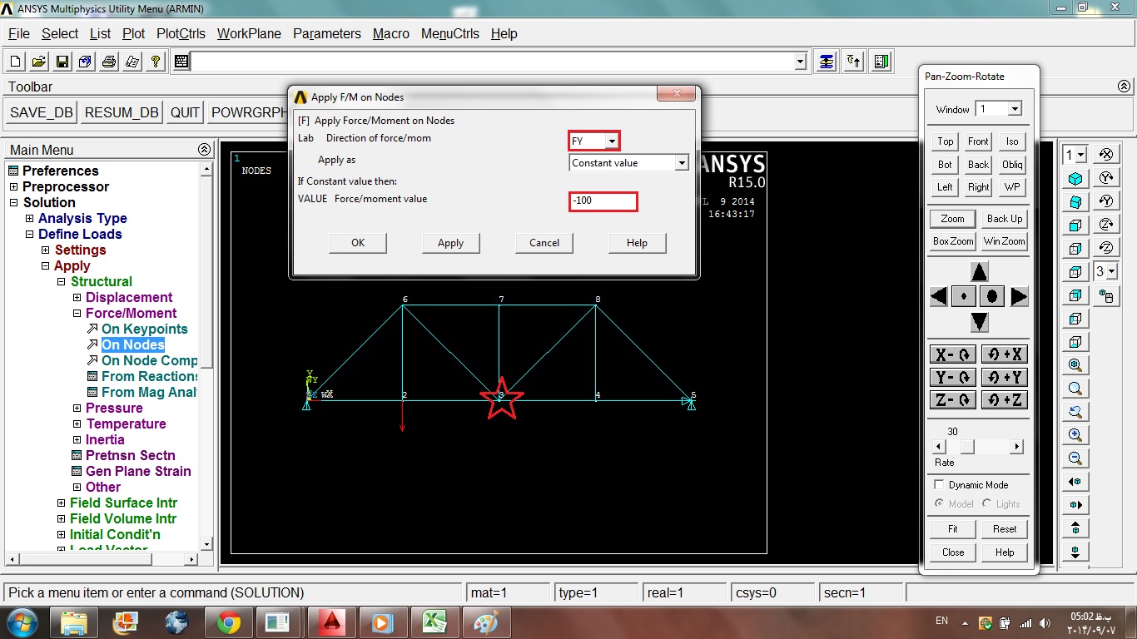Click SAVE_DB toolbar button

click(41, 113)
